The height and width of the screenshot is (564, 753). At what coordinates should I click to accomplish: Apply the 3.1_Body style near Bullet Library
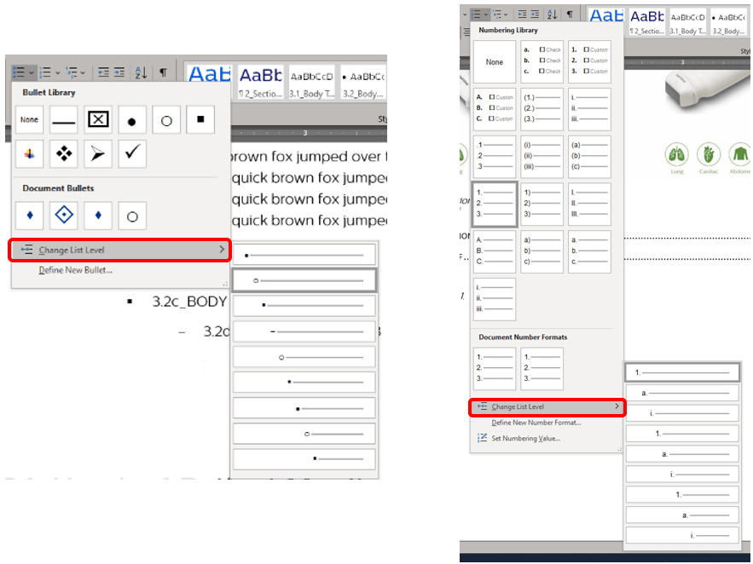310,83
